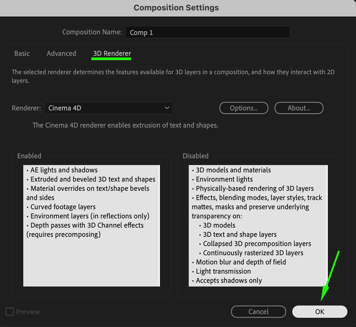Image resolution: width=356 pixels, height=327 pixels.
Task: Select "Physically-based rendering of 3D layers" entry
Action: click(255, 189)
